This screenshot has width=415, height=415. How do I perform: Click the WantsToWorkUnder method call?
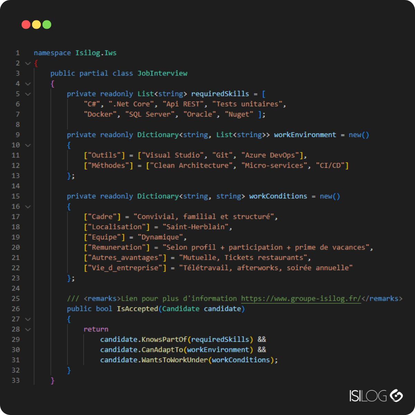pyautogui.click(x=175, y=360)
